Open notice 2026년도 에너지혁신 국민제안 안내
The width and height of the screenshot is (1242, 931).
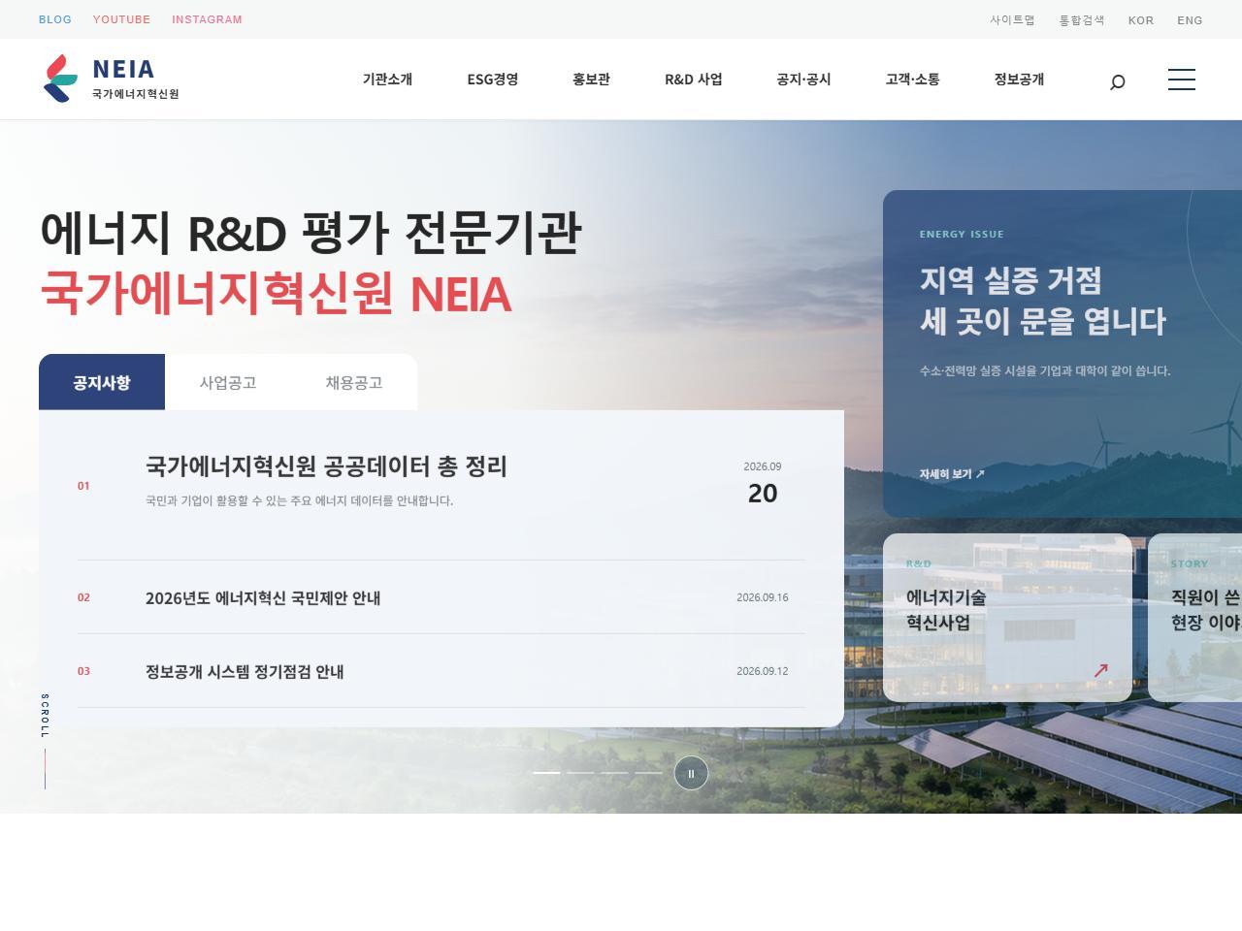[263, 598]
